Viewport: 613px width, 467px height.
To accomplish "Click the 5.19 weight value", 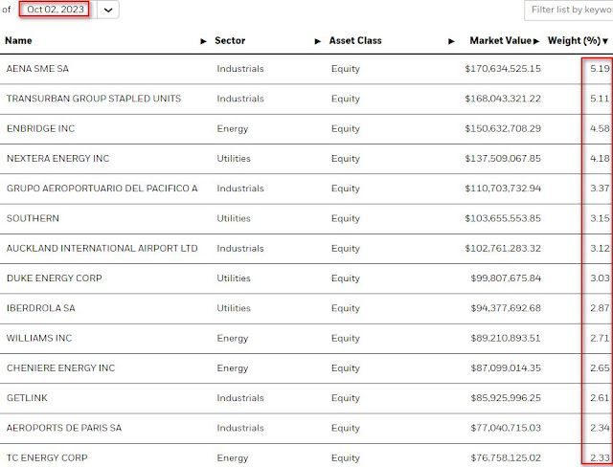I will point(600,69).
